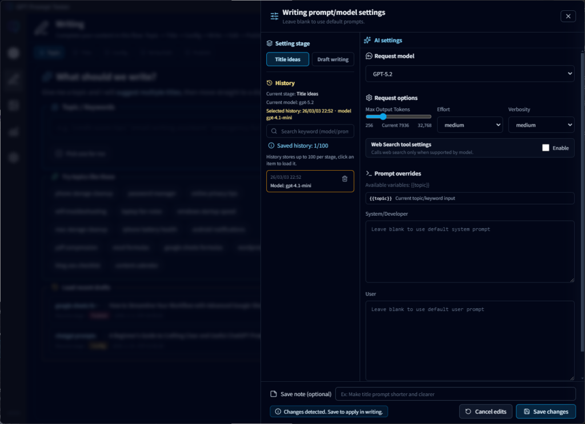Click the sliders icon beside the modal title
This screenshot has height=424, width=585.
[274, 15]
